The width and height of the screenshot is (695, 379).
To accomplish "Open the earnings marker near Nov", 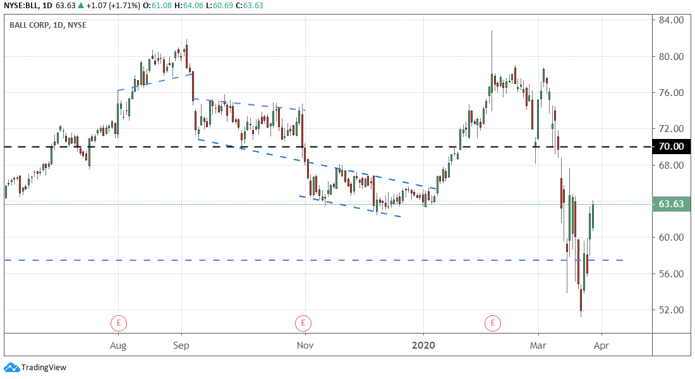I will (x=303, y=323).
